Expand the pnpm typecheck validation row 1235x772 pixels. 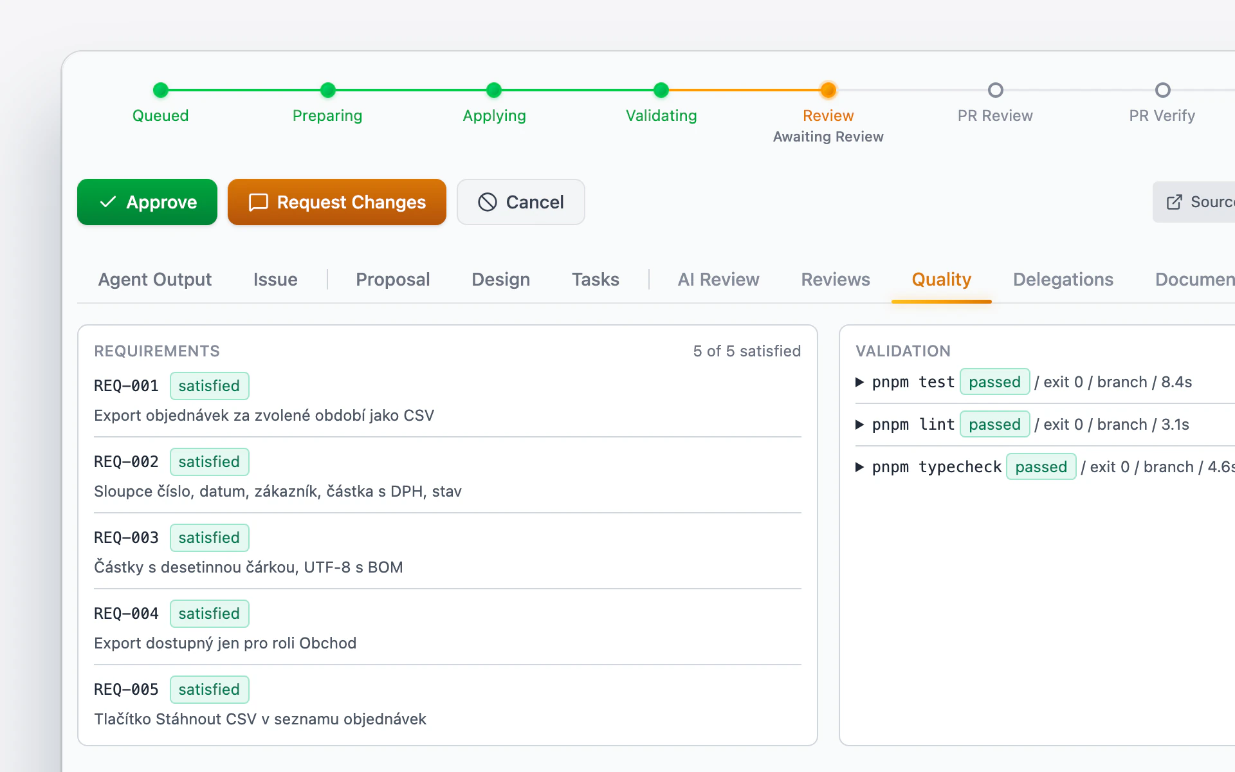[859, 467]
